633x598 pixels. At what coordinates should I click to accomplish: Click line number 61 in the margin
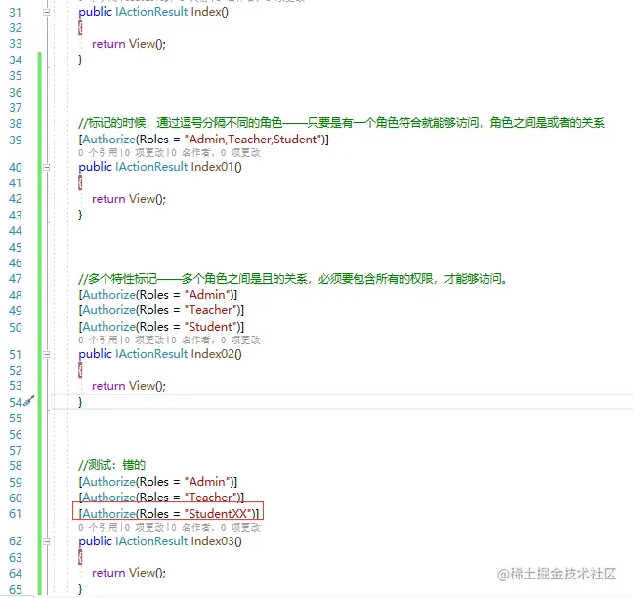point(16,514)
